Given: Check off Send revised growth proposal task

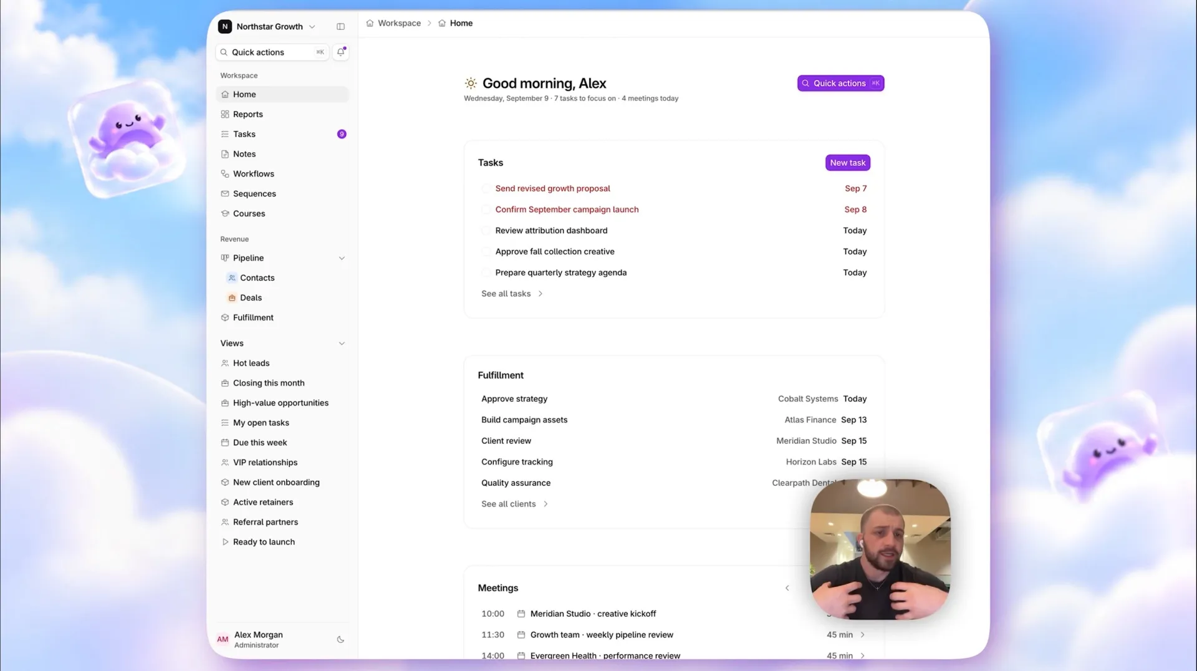Looking at the screenshot, I should (x=486, y=188).
